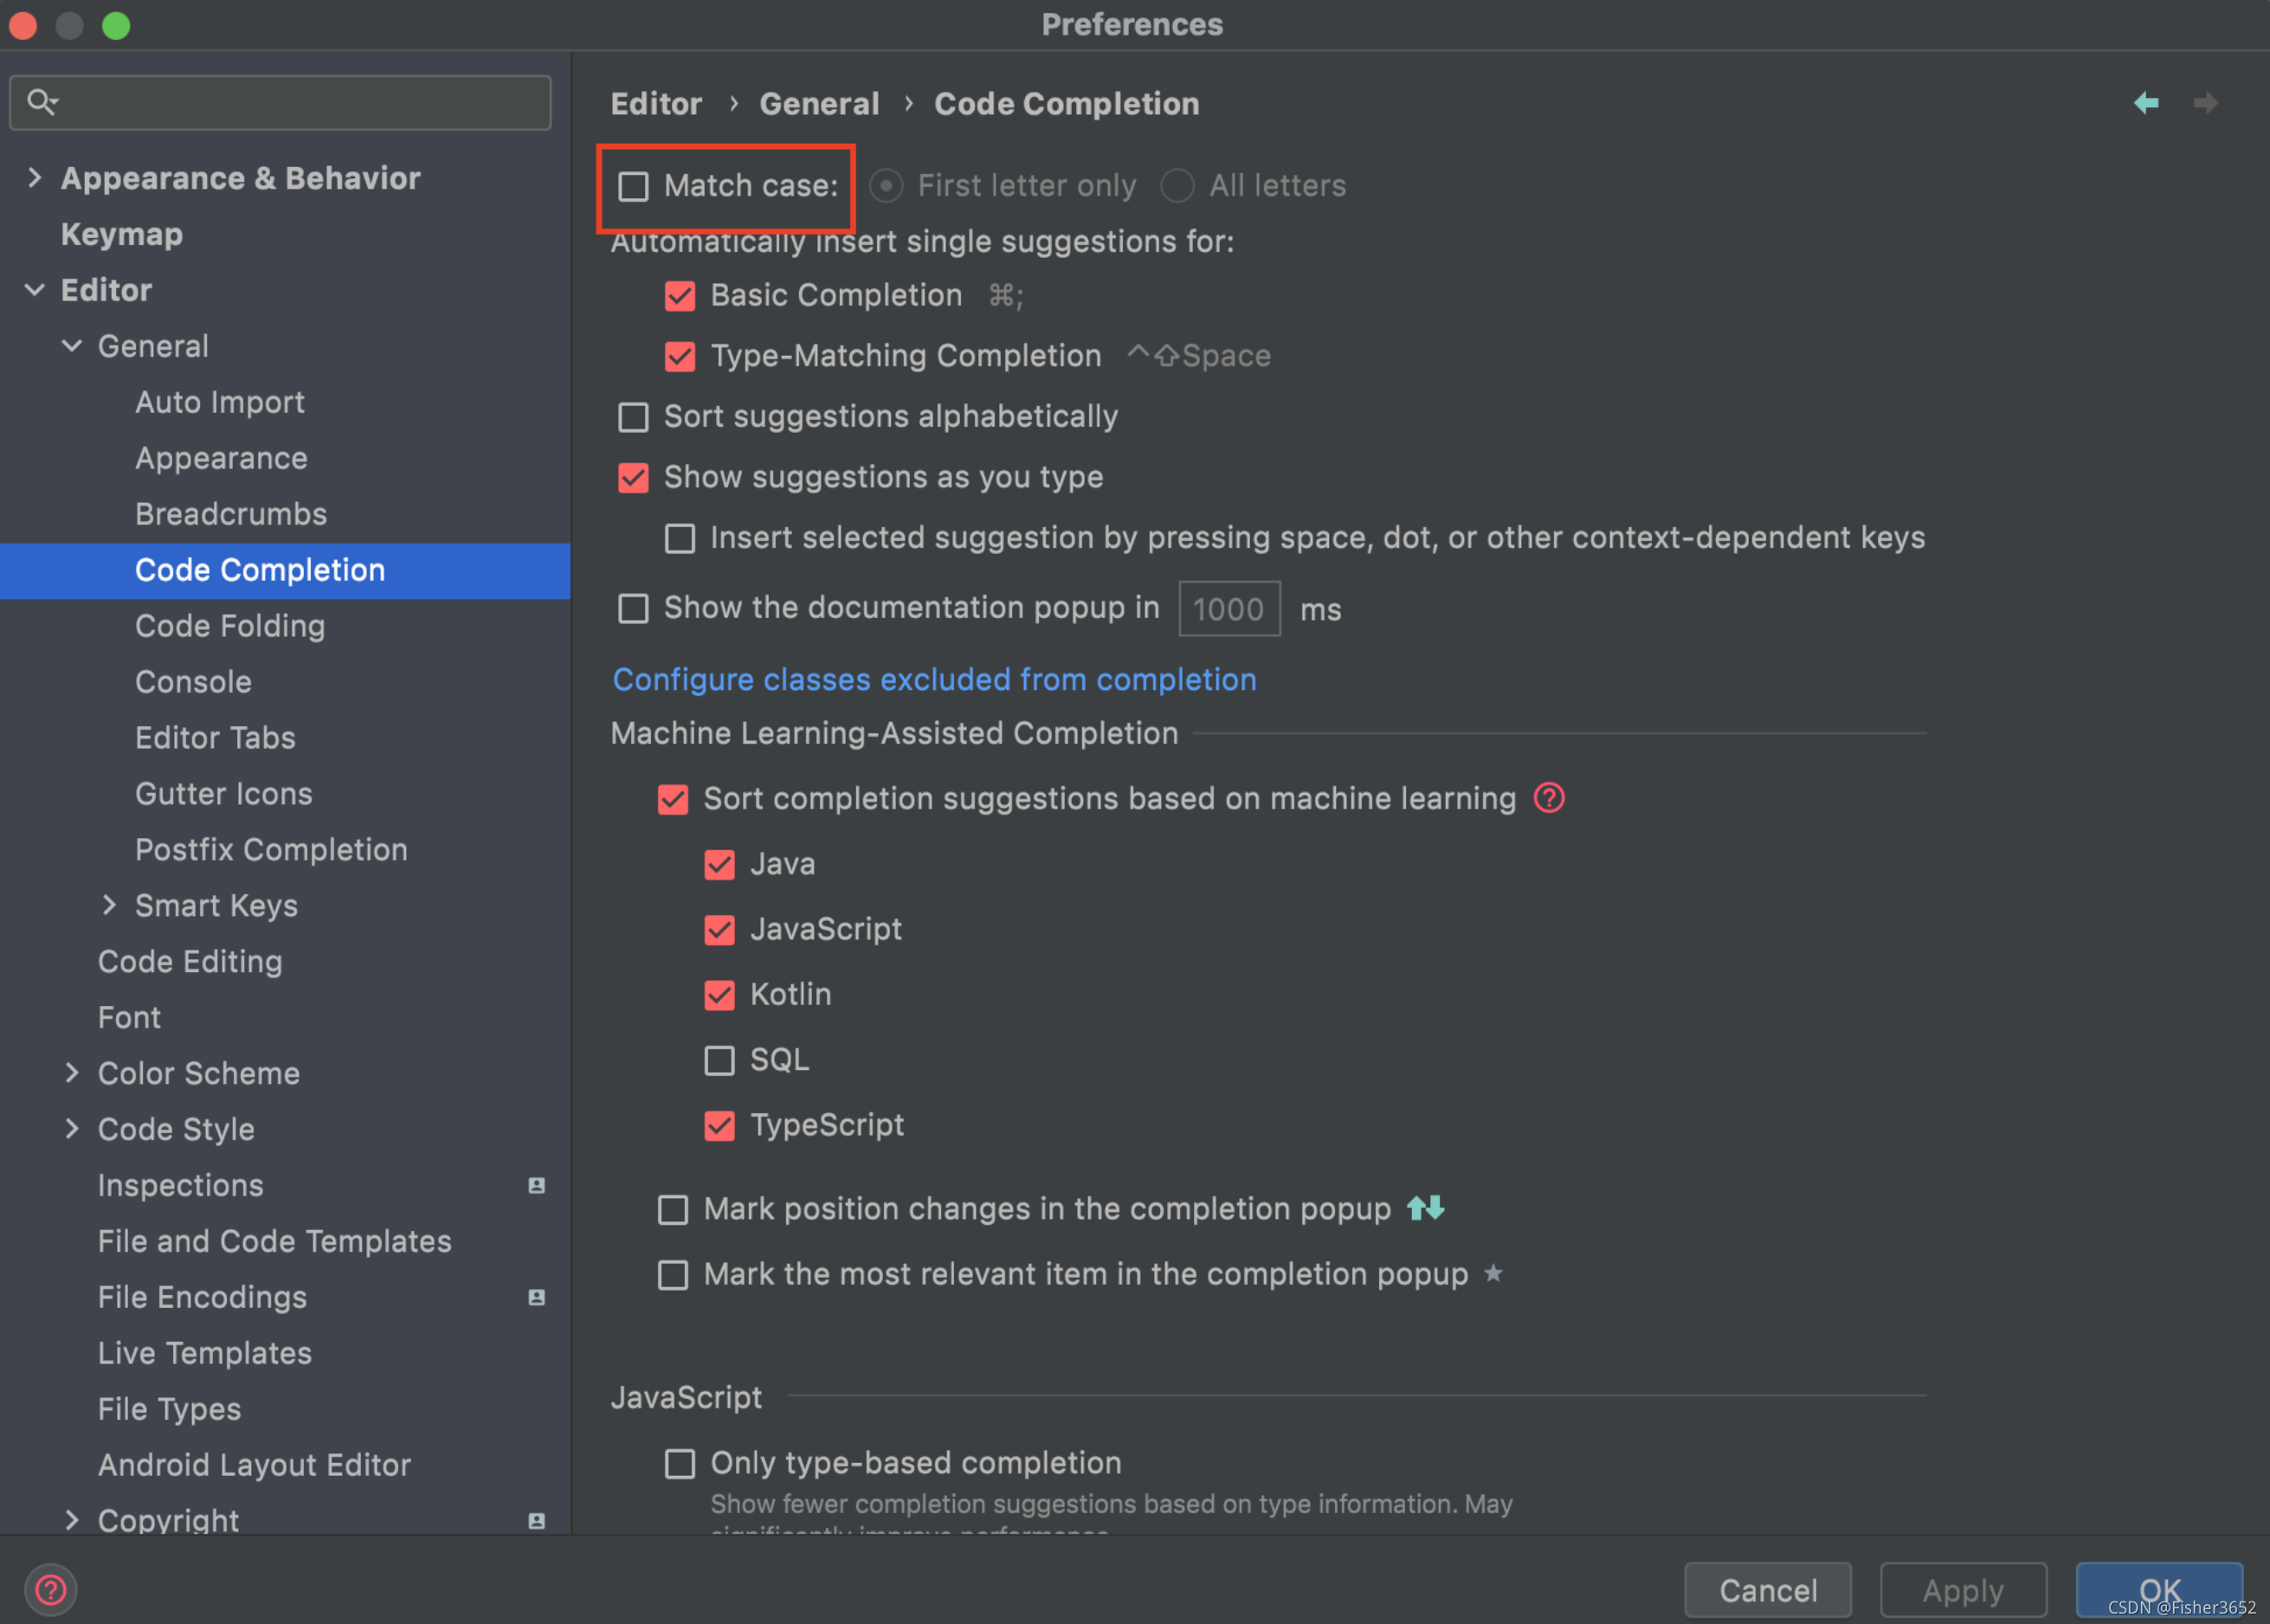Click the Apply button
The width and height of the screenshot is (2270, 1624).
(x=1963, y=1590)
